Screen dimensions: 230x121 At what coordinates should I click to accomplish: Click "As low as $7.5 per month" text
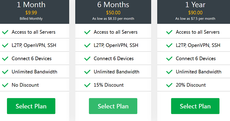195,19
